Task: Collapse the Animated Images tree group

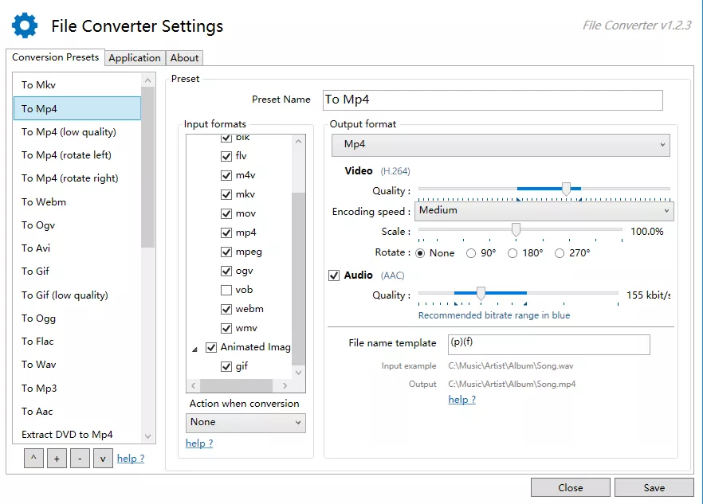Action: point(195,349)
